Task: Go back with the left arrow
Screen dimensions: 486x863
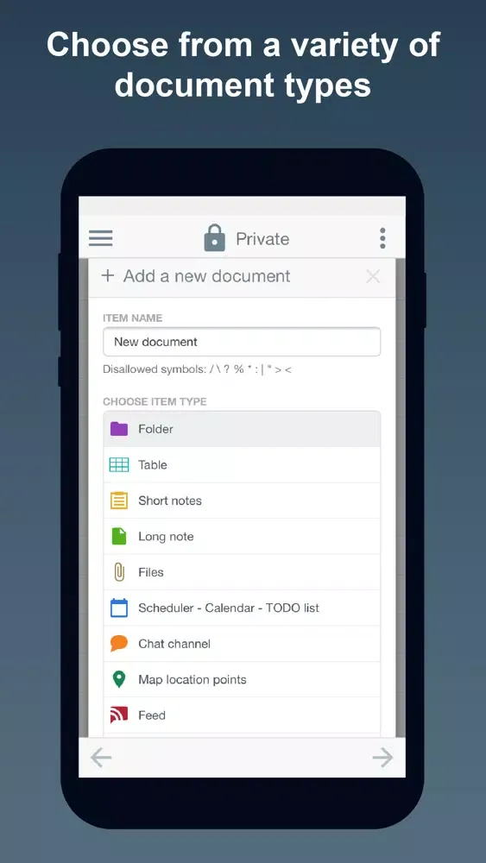Action: (101, 758)
